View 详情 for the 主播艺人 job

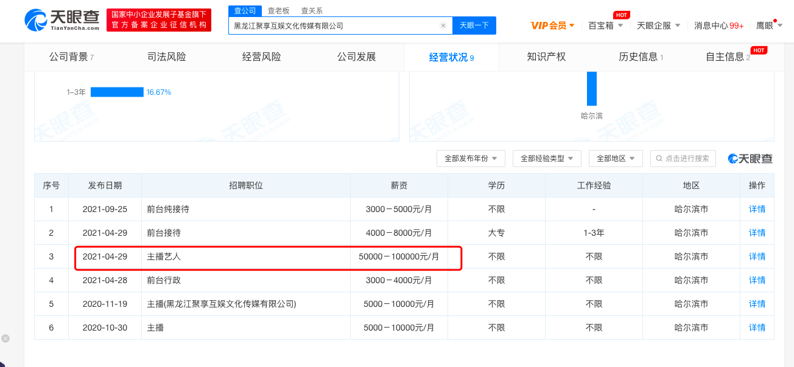pyautogui.click(x=757, y=256)
